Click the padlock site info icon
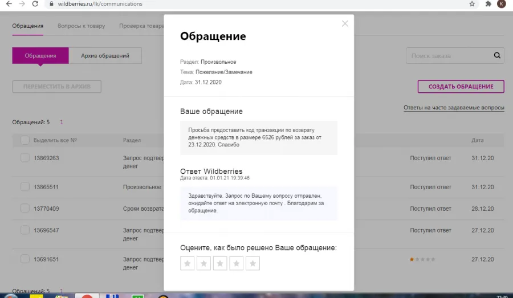The height and width of the screenshot is (298, 513). click(x=51, y=4)
